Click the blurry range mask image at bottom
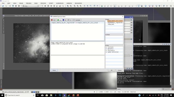This screenshot has width=174, height=97. [x=95, y=81]
